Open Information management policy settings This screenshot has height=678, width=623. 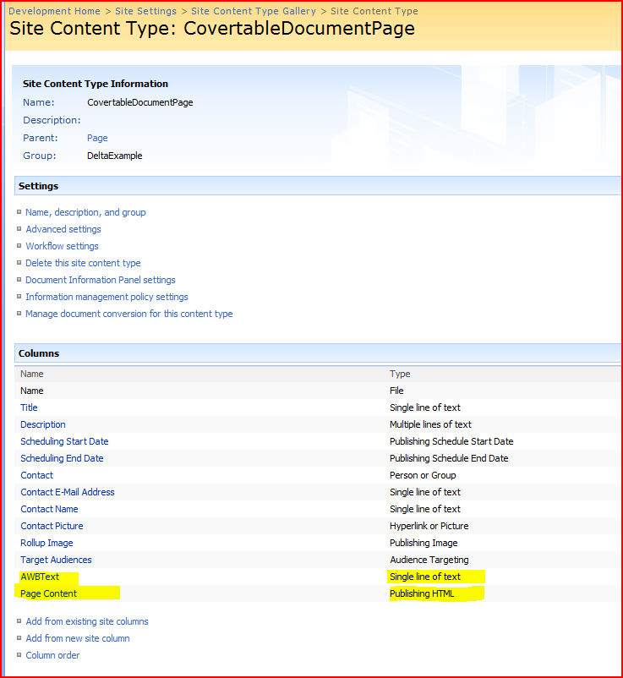click(107, 297)
